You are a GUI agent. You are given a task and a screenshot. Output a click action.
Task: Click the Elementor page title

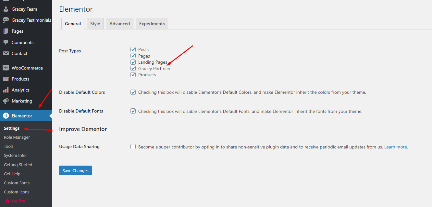point(76,9)
